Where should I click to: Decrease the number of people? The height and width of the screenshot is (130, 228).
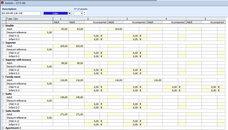tap(85, 14)
